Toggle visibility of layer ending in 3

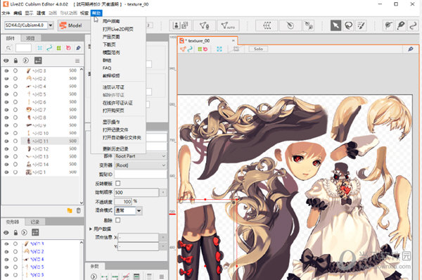coord(6,70)
